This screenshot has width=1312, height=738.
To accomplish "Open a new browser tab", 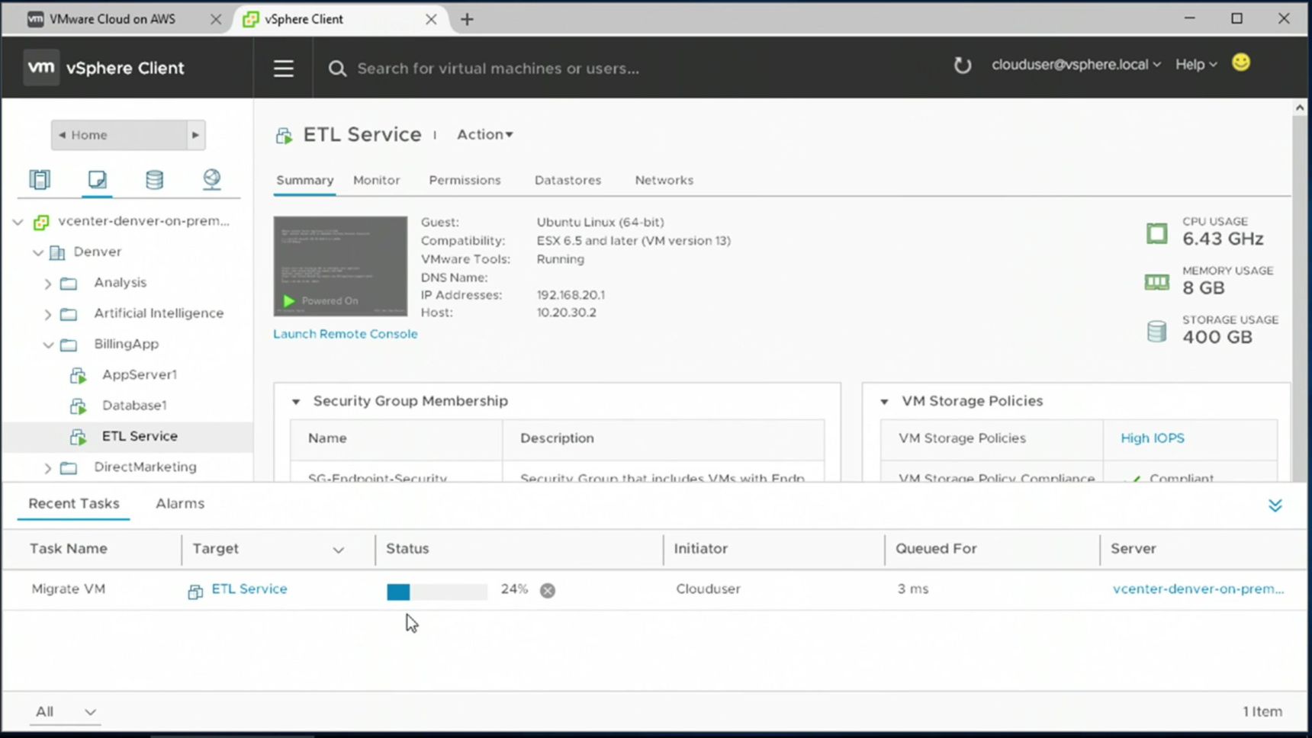I will [467, 19].
